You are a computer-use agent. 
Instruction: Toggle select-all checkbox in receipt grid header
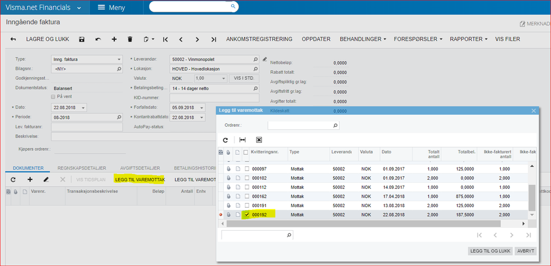tap(245, 153)
